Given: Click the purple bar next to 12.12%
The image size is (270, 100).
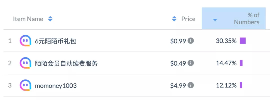Looking at the screenshot, I should click(x=241, y=86).
